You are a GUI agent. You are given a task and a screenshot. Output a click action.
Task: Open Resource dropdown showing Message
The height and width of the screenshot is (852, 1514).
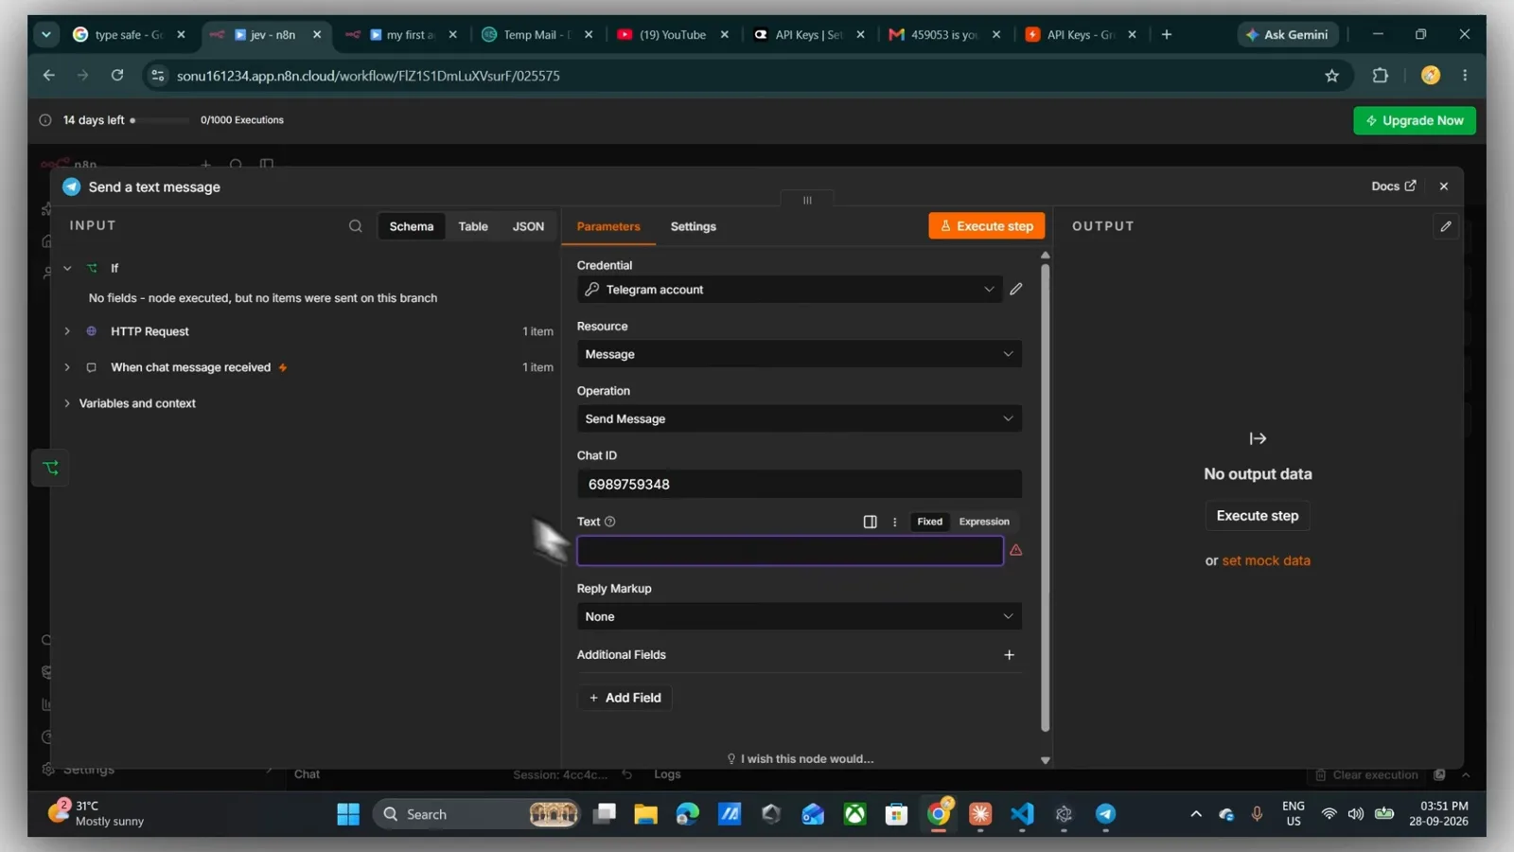[x=799, y=354]
